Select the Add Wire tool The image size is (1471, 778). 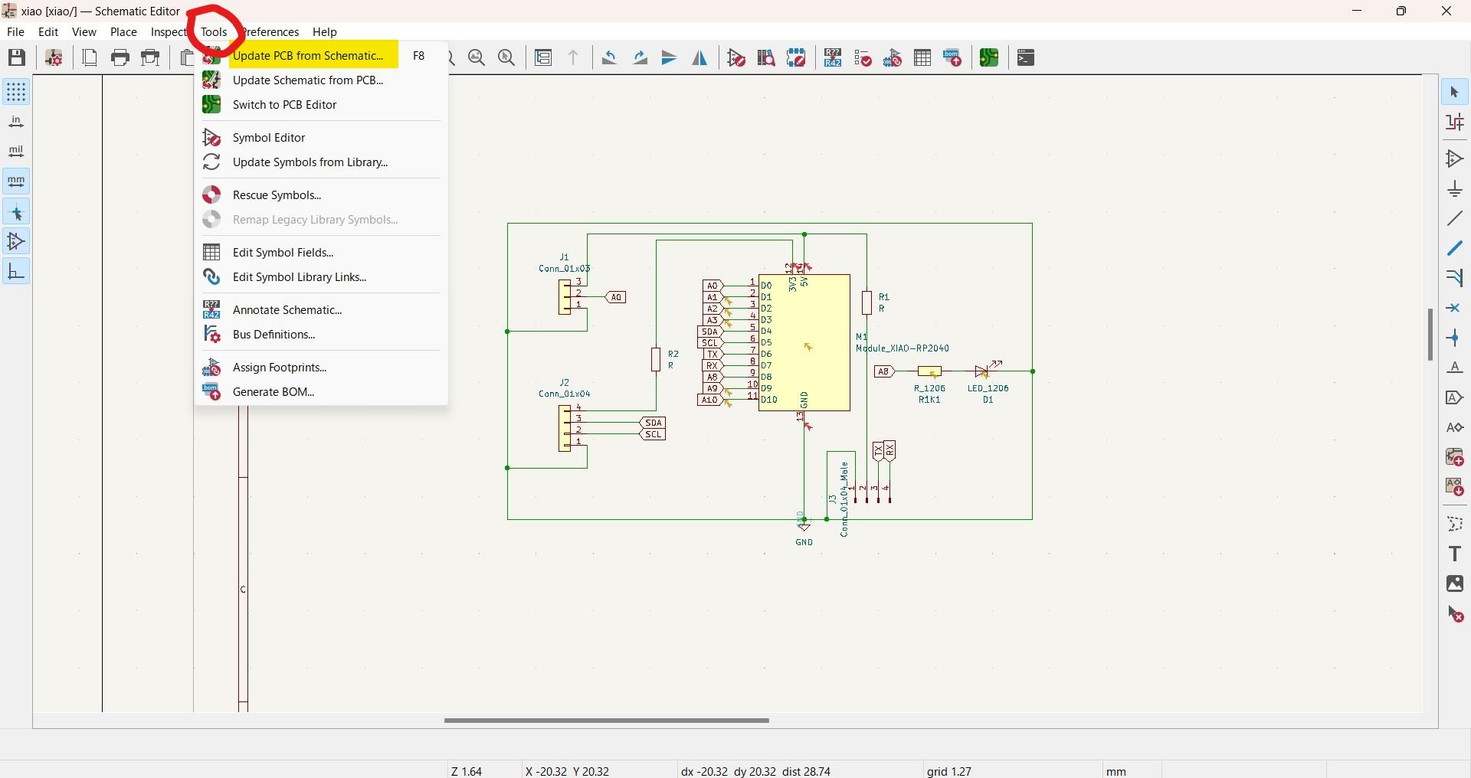pos(1456,220)
